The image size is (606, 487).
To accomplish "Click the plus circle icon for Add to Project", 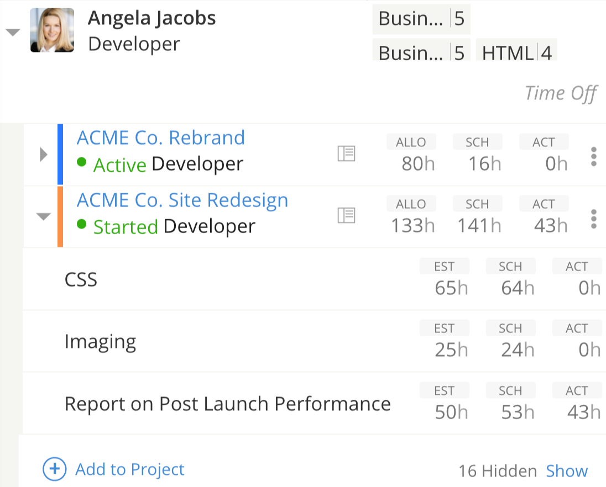I will click(x=54, y=469).
